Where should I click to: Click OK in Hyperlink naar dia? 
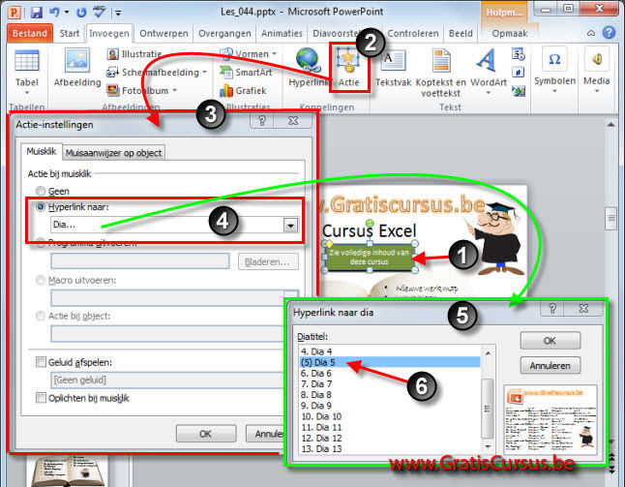550,341
